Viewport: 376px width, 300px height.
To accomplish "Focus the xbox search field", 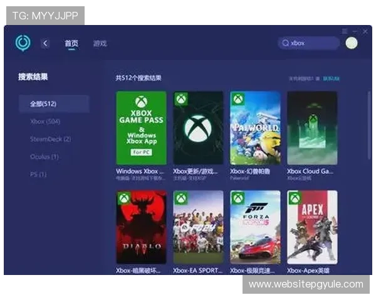I will [x=309, y=43].
